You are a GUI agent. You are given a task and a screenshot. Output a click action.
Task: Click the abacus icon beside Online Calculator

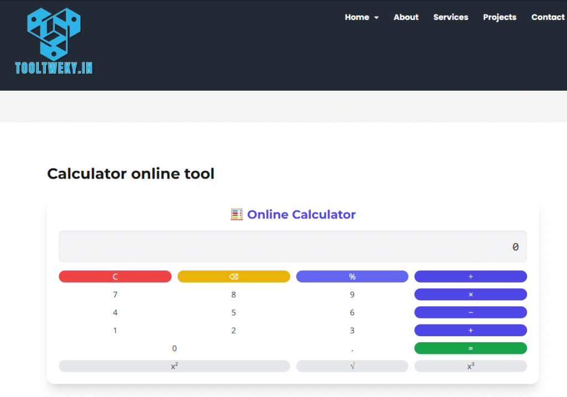click(x=236, y=215)
